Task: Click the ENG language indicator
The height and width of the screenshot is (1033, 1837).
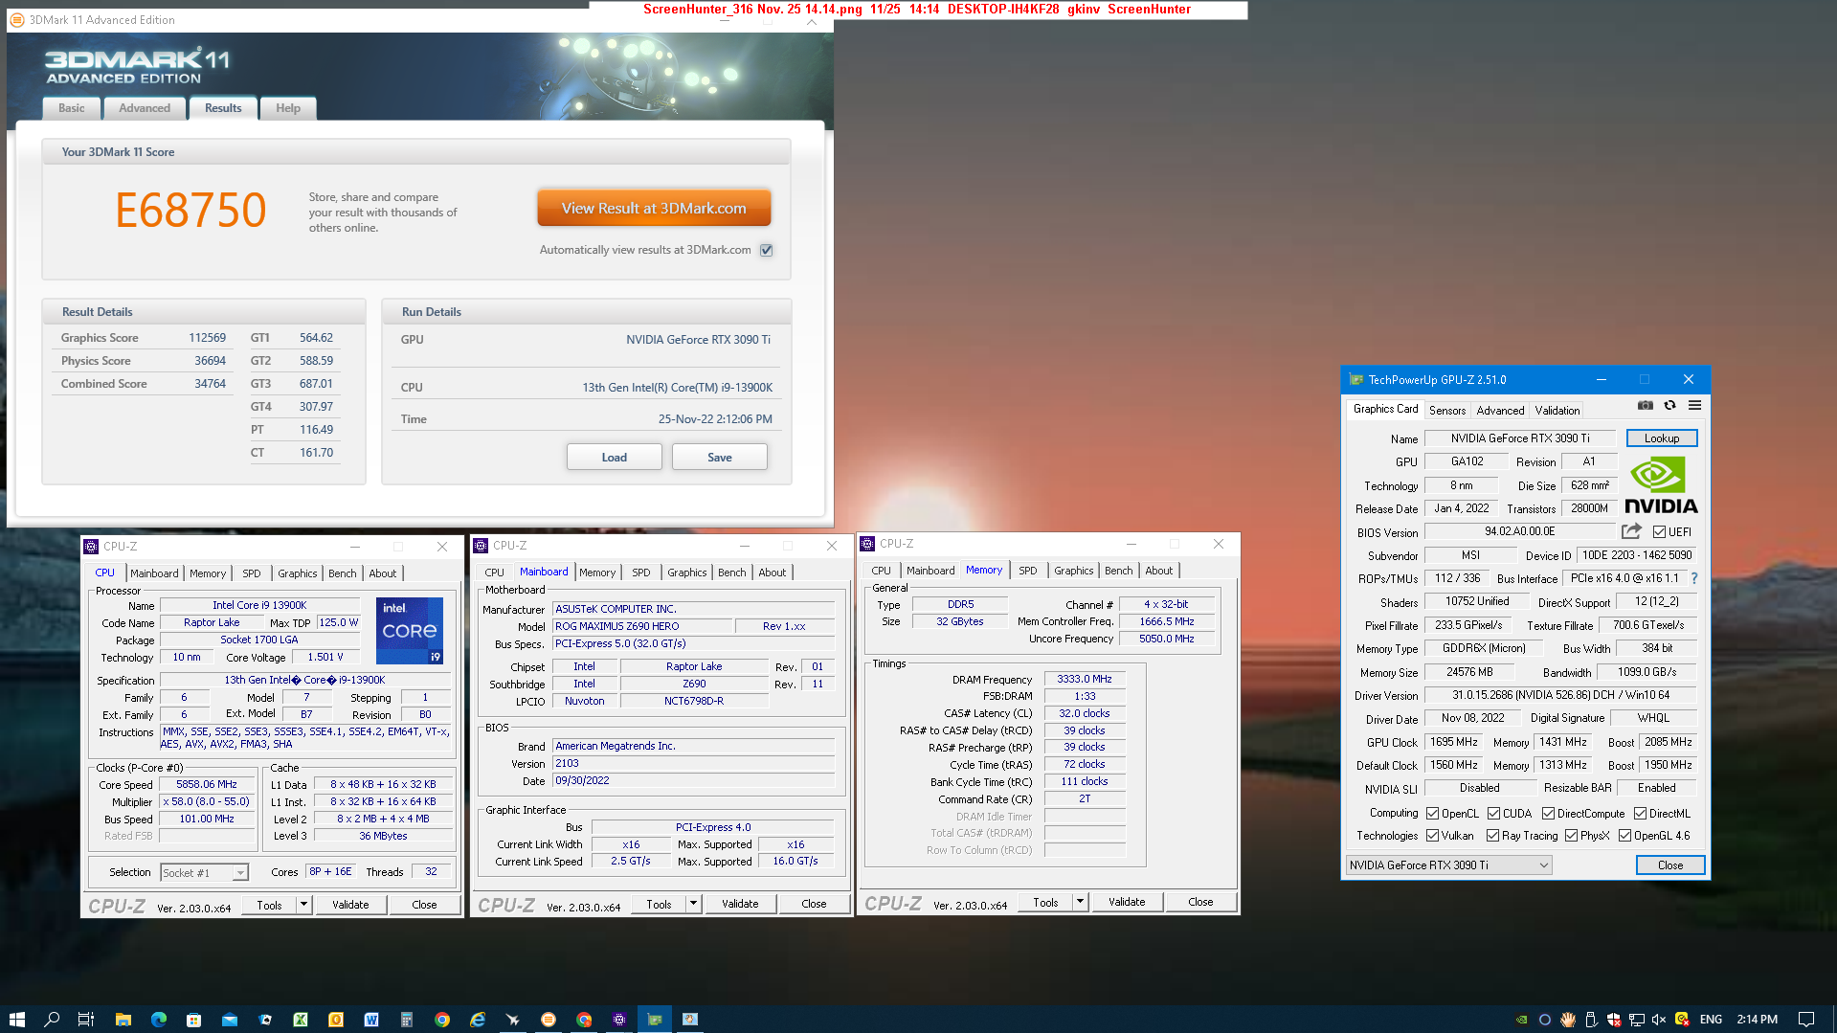Action: [x=1711, y=1020]
